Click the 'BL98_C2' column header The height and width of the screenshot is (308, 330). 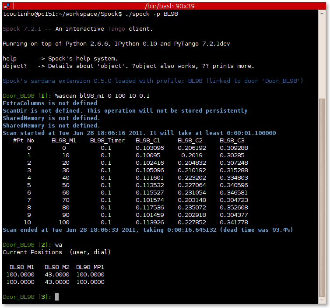[190, 141]
